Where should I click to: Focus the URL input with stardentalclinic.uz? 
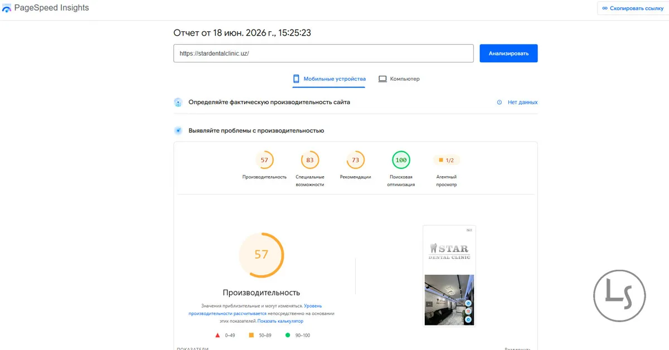(x=323, y=54)
